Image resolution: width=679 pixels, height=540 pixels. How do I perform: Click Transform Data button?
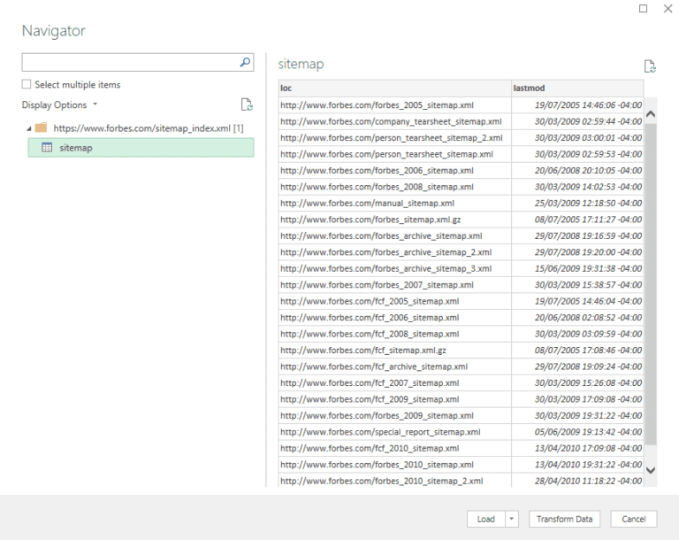tap(564, 519)
